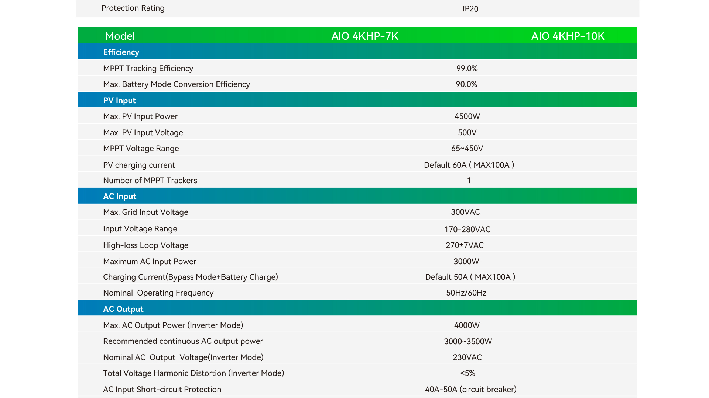Select the PV Input section header
Screen dimensions: 709x398
click(119, 101)
